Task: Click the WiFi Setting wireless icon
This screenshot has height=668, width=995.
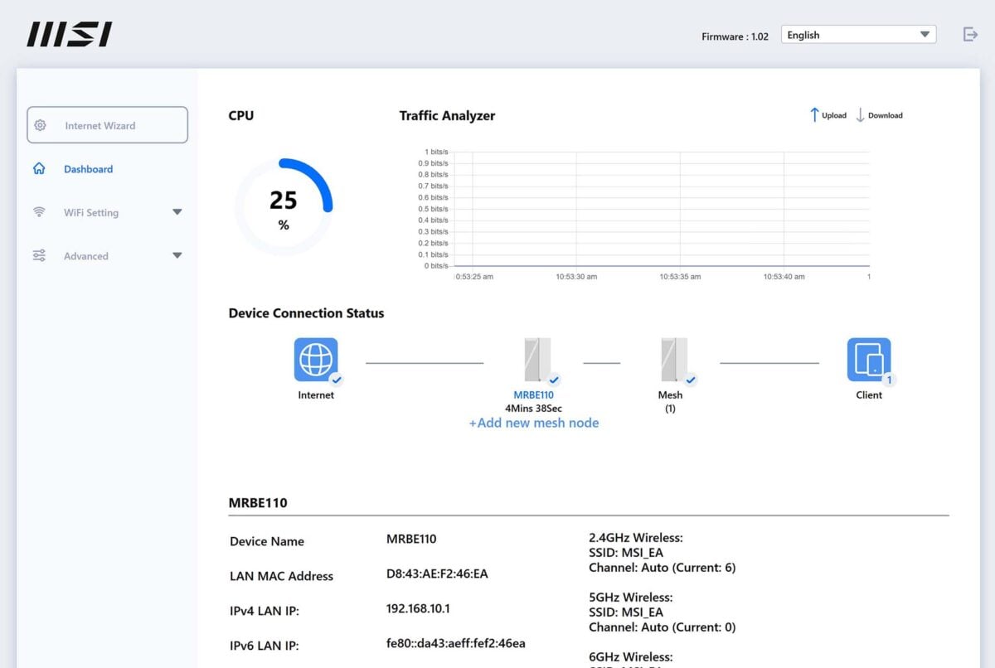Action: coord(39,212)
